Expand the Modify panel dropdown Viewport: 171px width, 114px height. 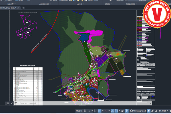[15, 4]
